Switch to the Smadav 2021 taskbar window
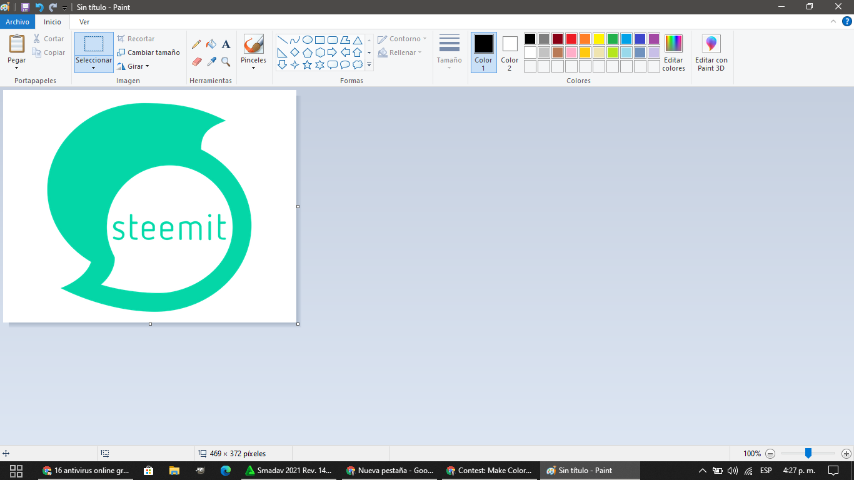This screenshot has height=480, width=854. pyautogui.click(x=288, y=471)
